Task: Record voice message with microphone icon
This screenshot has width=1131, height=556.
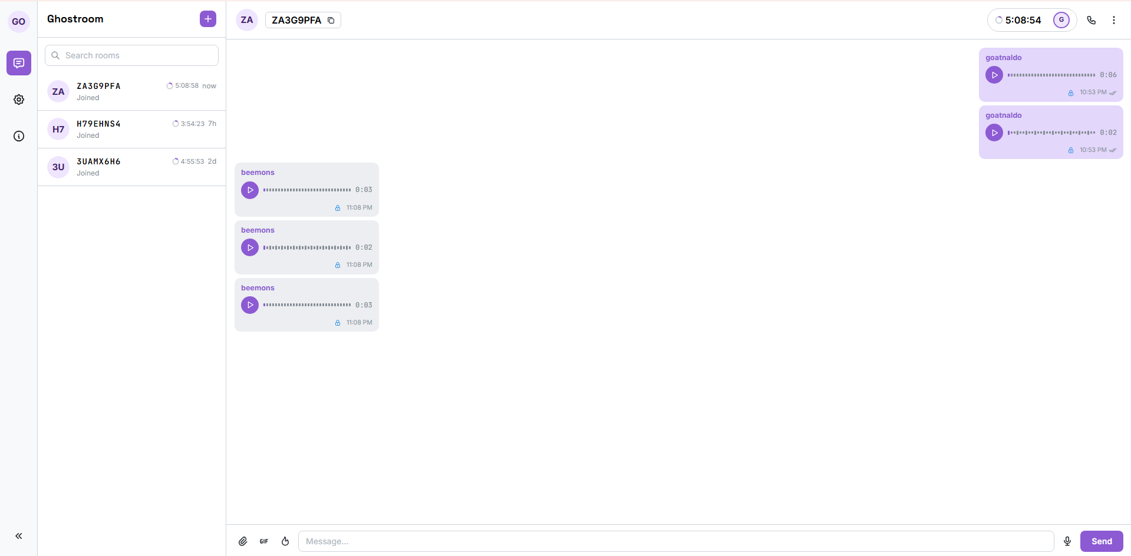Action: pyautogui.click(x=1067, y=541)
